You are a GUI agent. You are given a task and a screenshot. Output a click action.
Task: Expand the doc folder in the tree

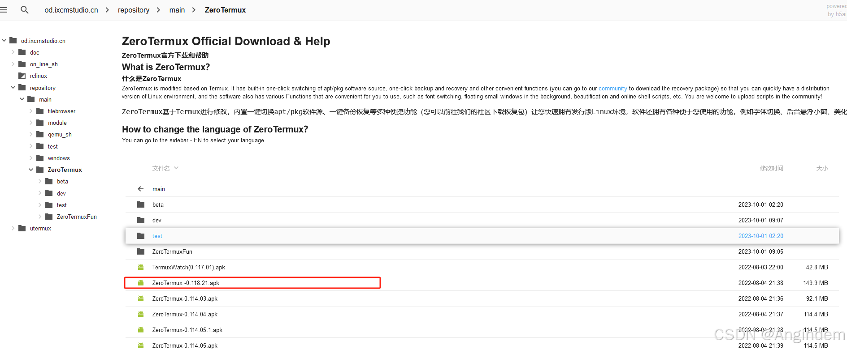pos(13,52)
